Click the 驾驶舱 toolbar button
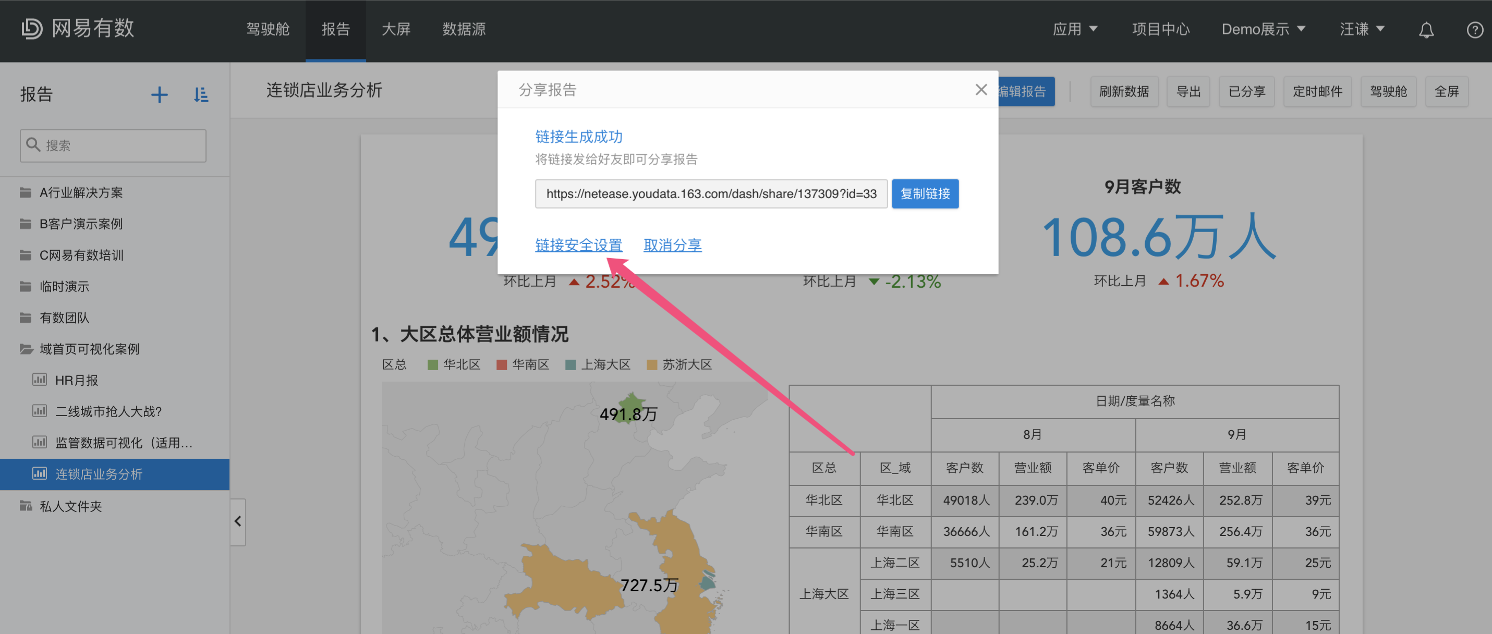The width and height of the screenshot is (1492, 634). 1388,91
